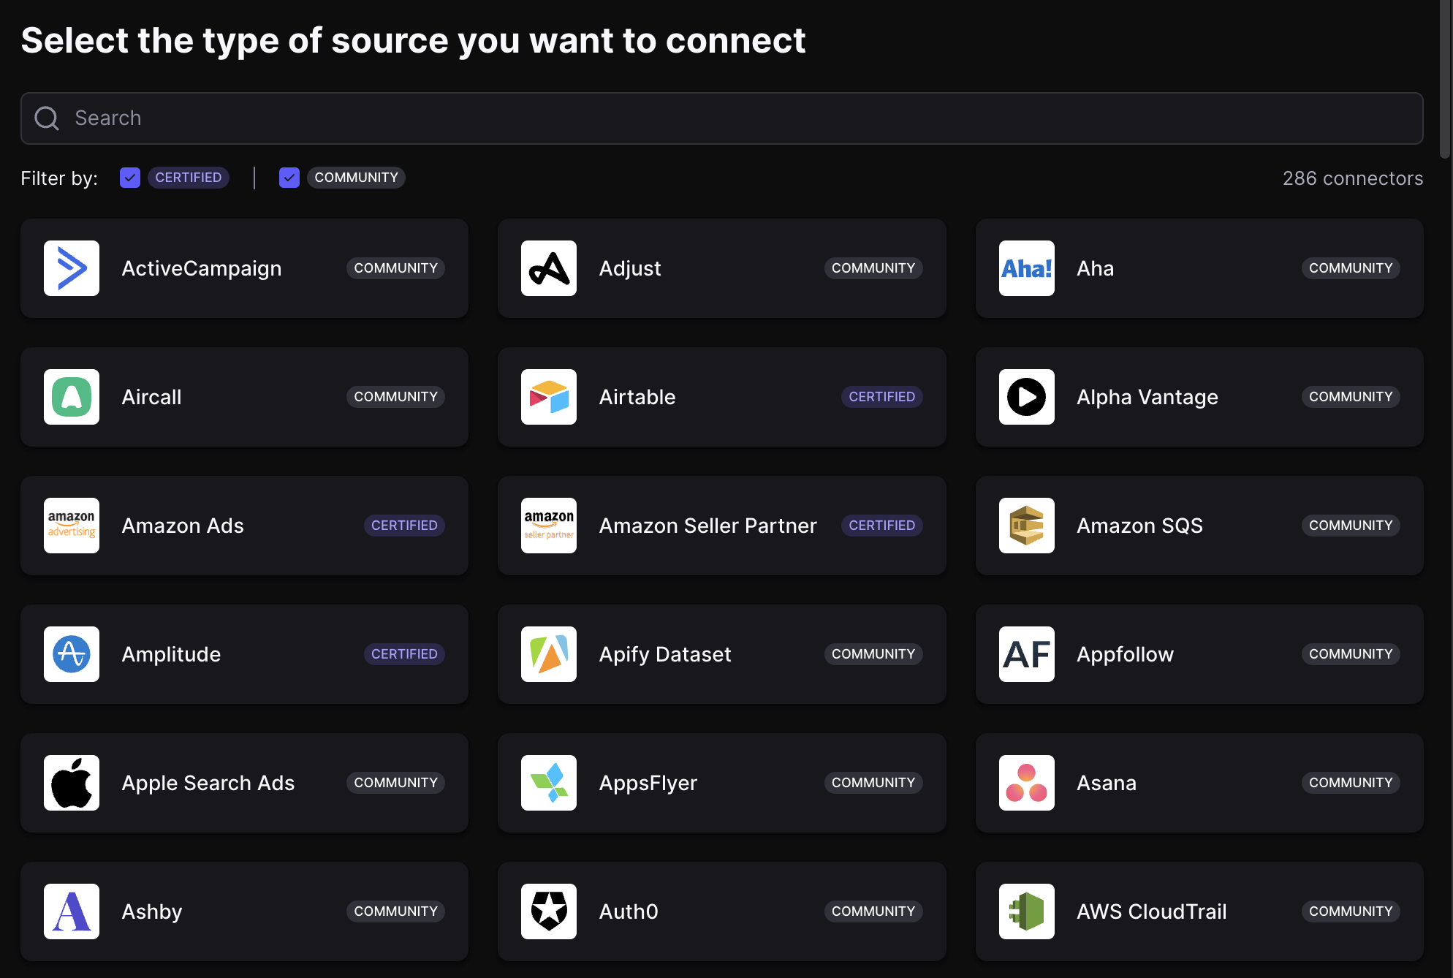Select the Apple Search Ads connector name
This screenshot has width=1453, height=978.
(x=208, y=783)
